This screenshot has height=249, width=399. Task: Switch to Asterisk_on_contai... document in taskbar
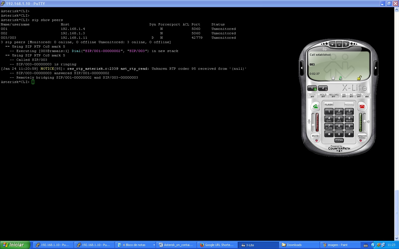(x=176, y=245)
